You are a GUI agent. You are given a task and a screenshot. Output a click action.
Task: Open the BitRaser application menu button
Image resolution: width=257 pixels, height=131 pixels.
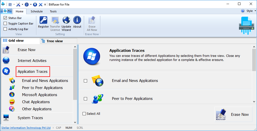point(6,11)
